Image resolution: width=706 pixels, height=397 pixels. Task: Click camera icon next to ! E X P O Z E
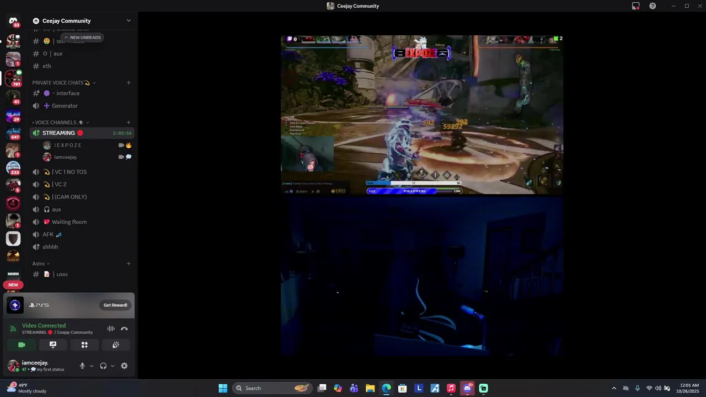[121, 145]
